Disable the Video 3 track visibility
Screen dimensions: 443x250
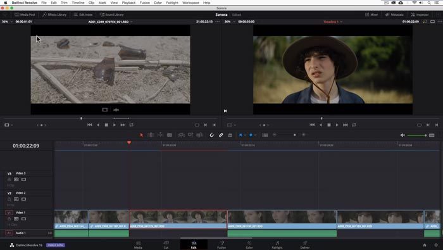pos(24,179)
